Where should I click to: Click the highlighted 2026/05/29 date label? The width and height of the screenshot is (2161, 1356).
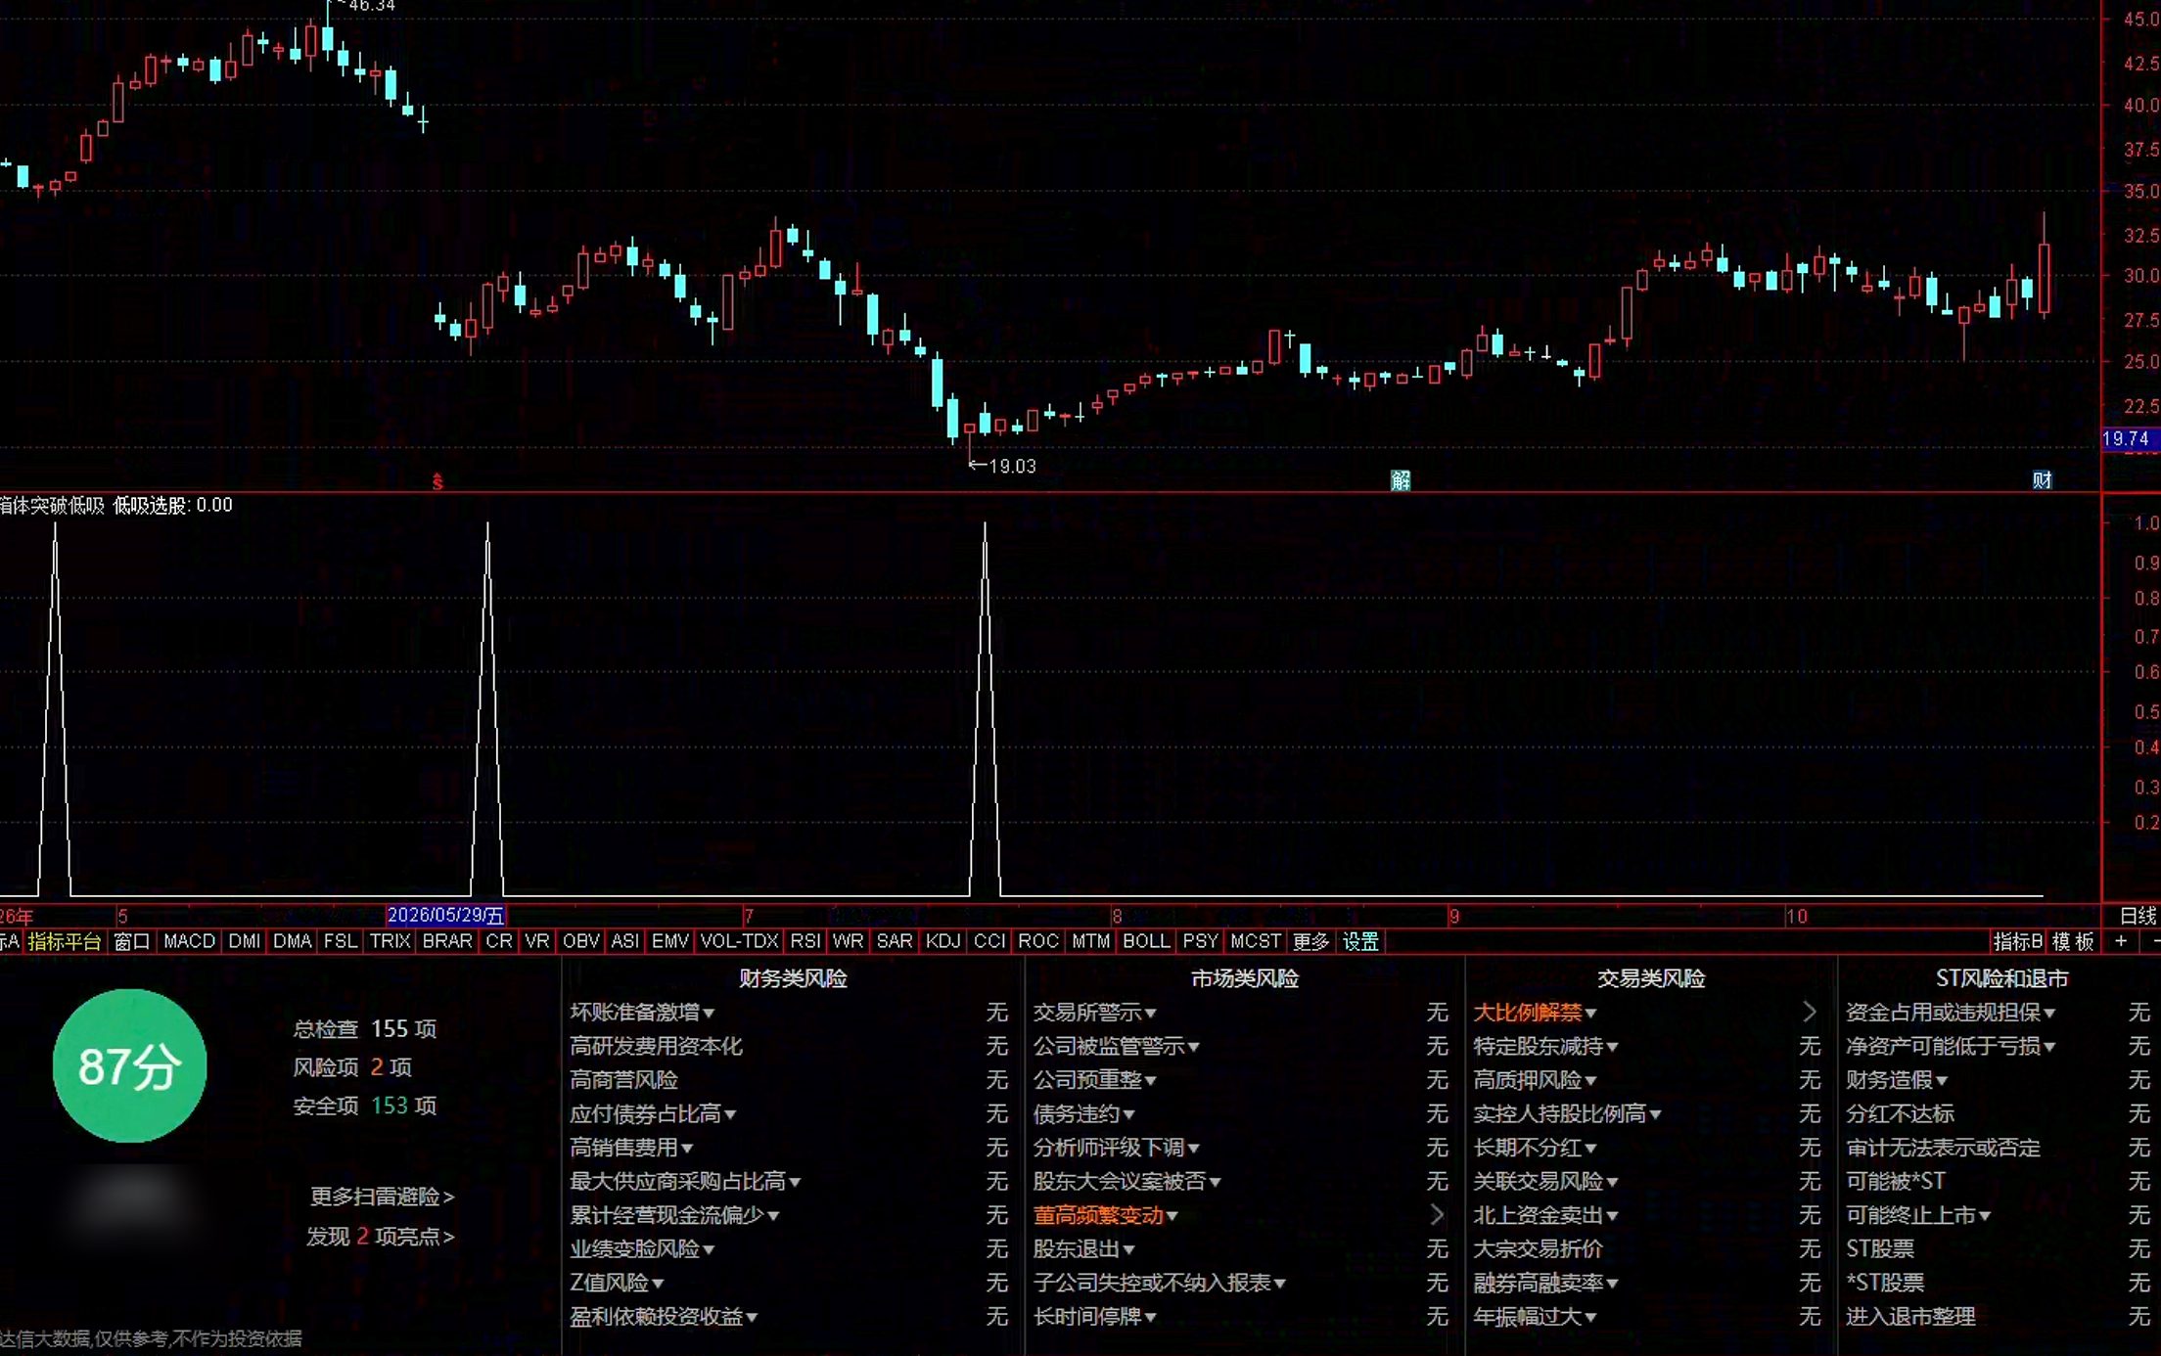[445, 916]
